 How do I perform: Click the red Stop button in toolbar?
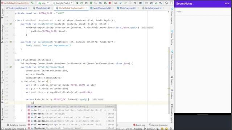click(x=109, y=3)
